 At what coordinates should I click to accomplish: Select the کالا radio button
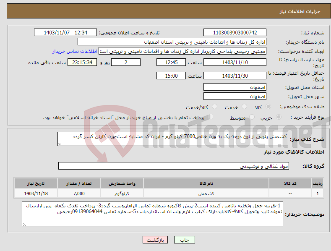click(268, 107)
